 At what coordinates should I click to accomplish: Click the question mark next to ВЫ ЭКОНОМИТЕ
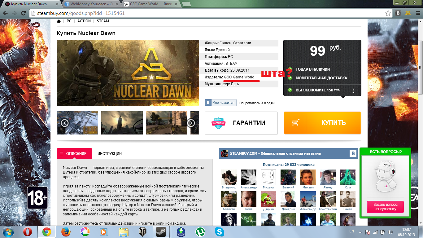[x=353, y=90]
